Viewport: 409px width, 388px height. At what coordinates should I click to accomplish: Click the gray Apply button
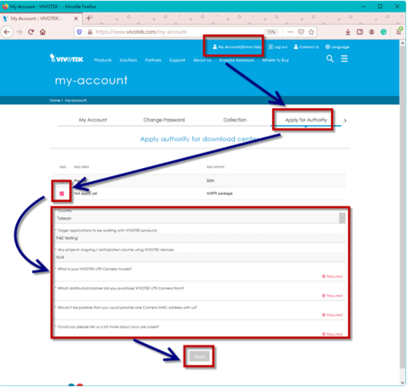tap(200, 356)
